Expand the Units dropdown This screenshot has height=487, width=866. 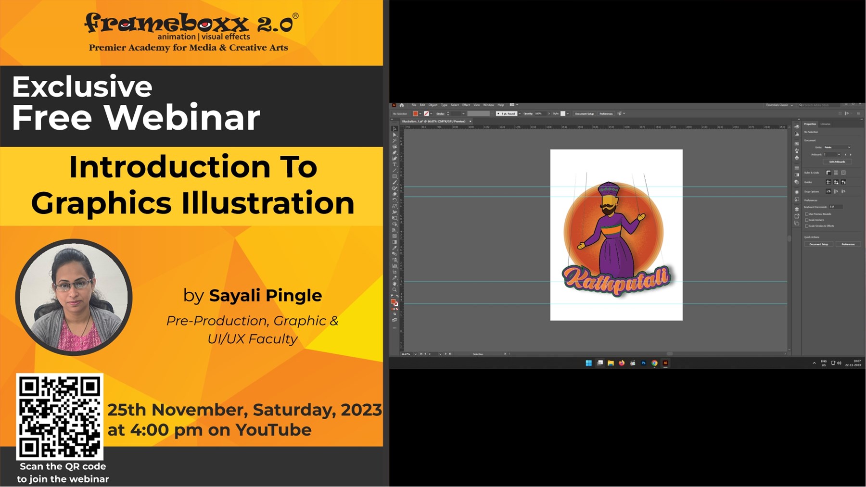[x=838, y=147]
